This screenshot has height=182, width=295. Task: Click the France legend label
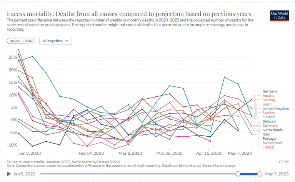[x=269, y=147]
